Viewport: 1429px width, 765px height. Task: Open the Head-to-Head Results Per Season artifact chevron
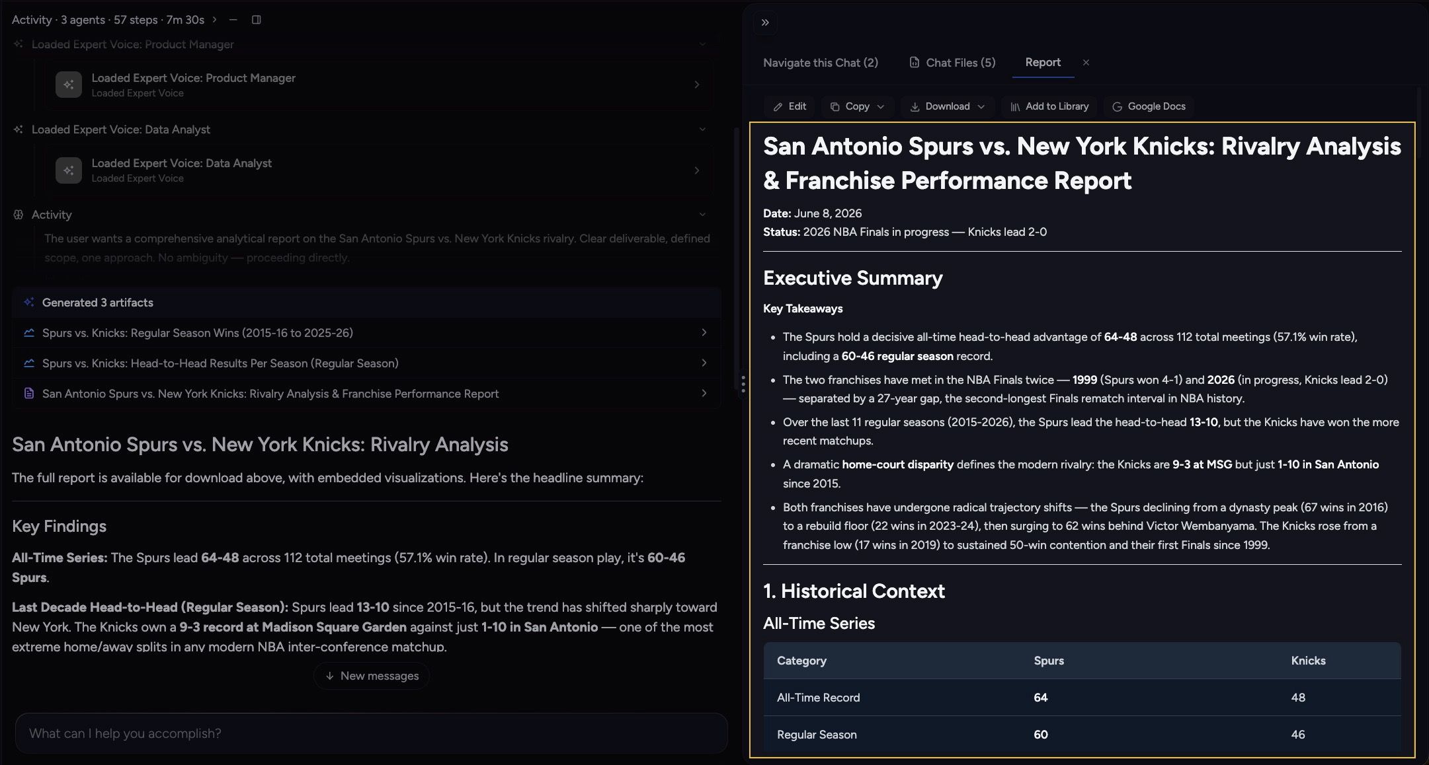tap(704, 363)
